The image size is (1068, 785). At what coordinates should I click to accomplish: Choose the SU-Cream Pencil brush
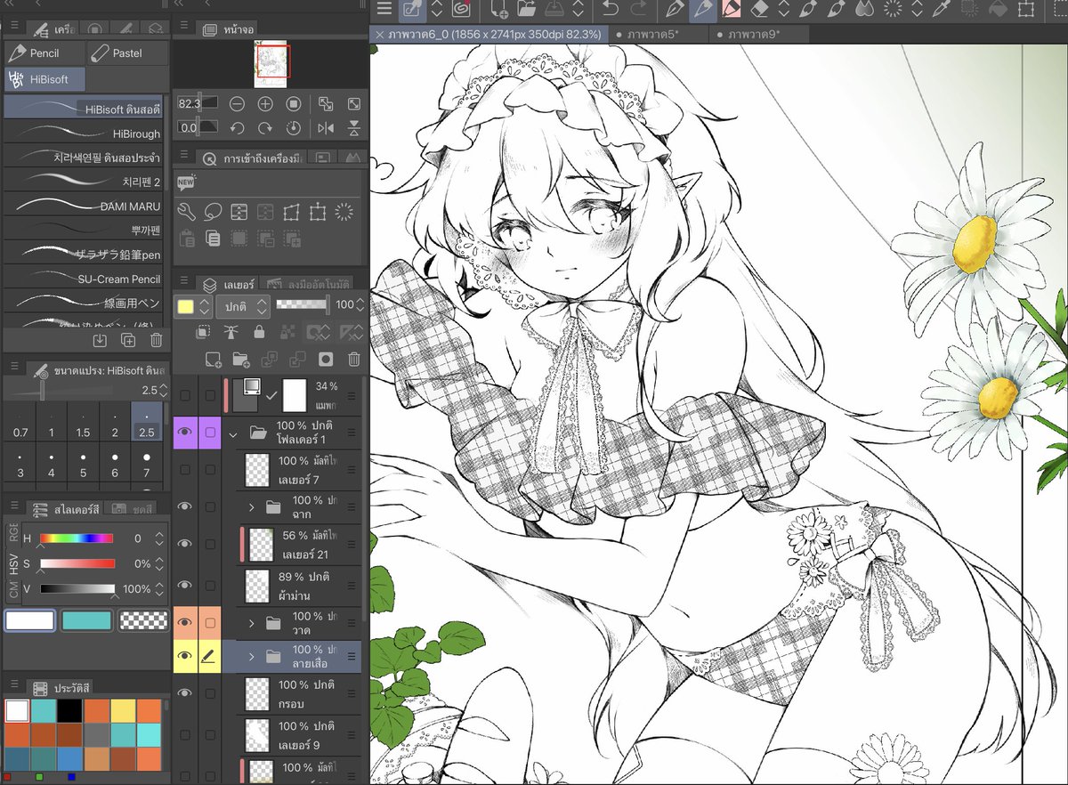click(84, 279)
